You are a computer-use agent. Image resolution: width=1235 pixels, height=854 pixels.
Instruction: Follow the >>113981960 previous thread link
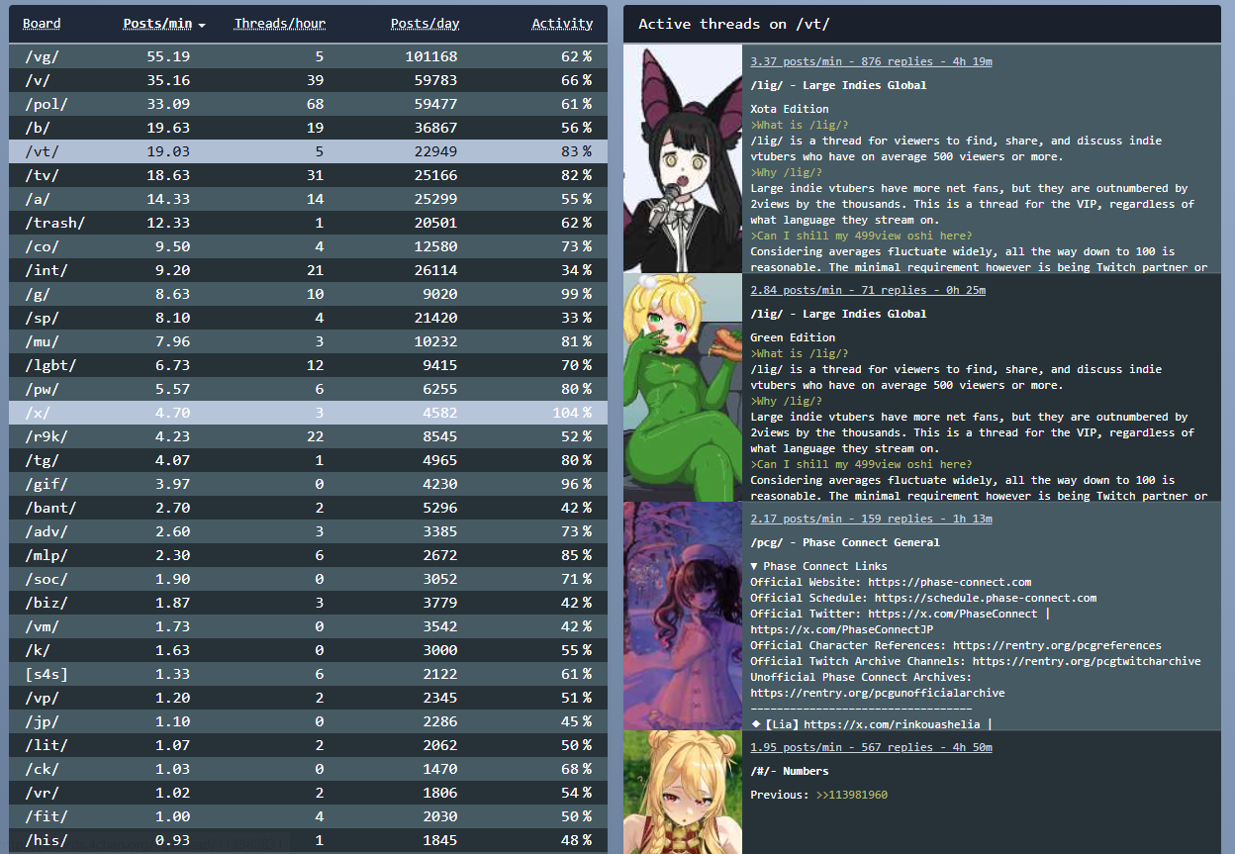click(852, 795)
